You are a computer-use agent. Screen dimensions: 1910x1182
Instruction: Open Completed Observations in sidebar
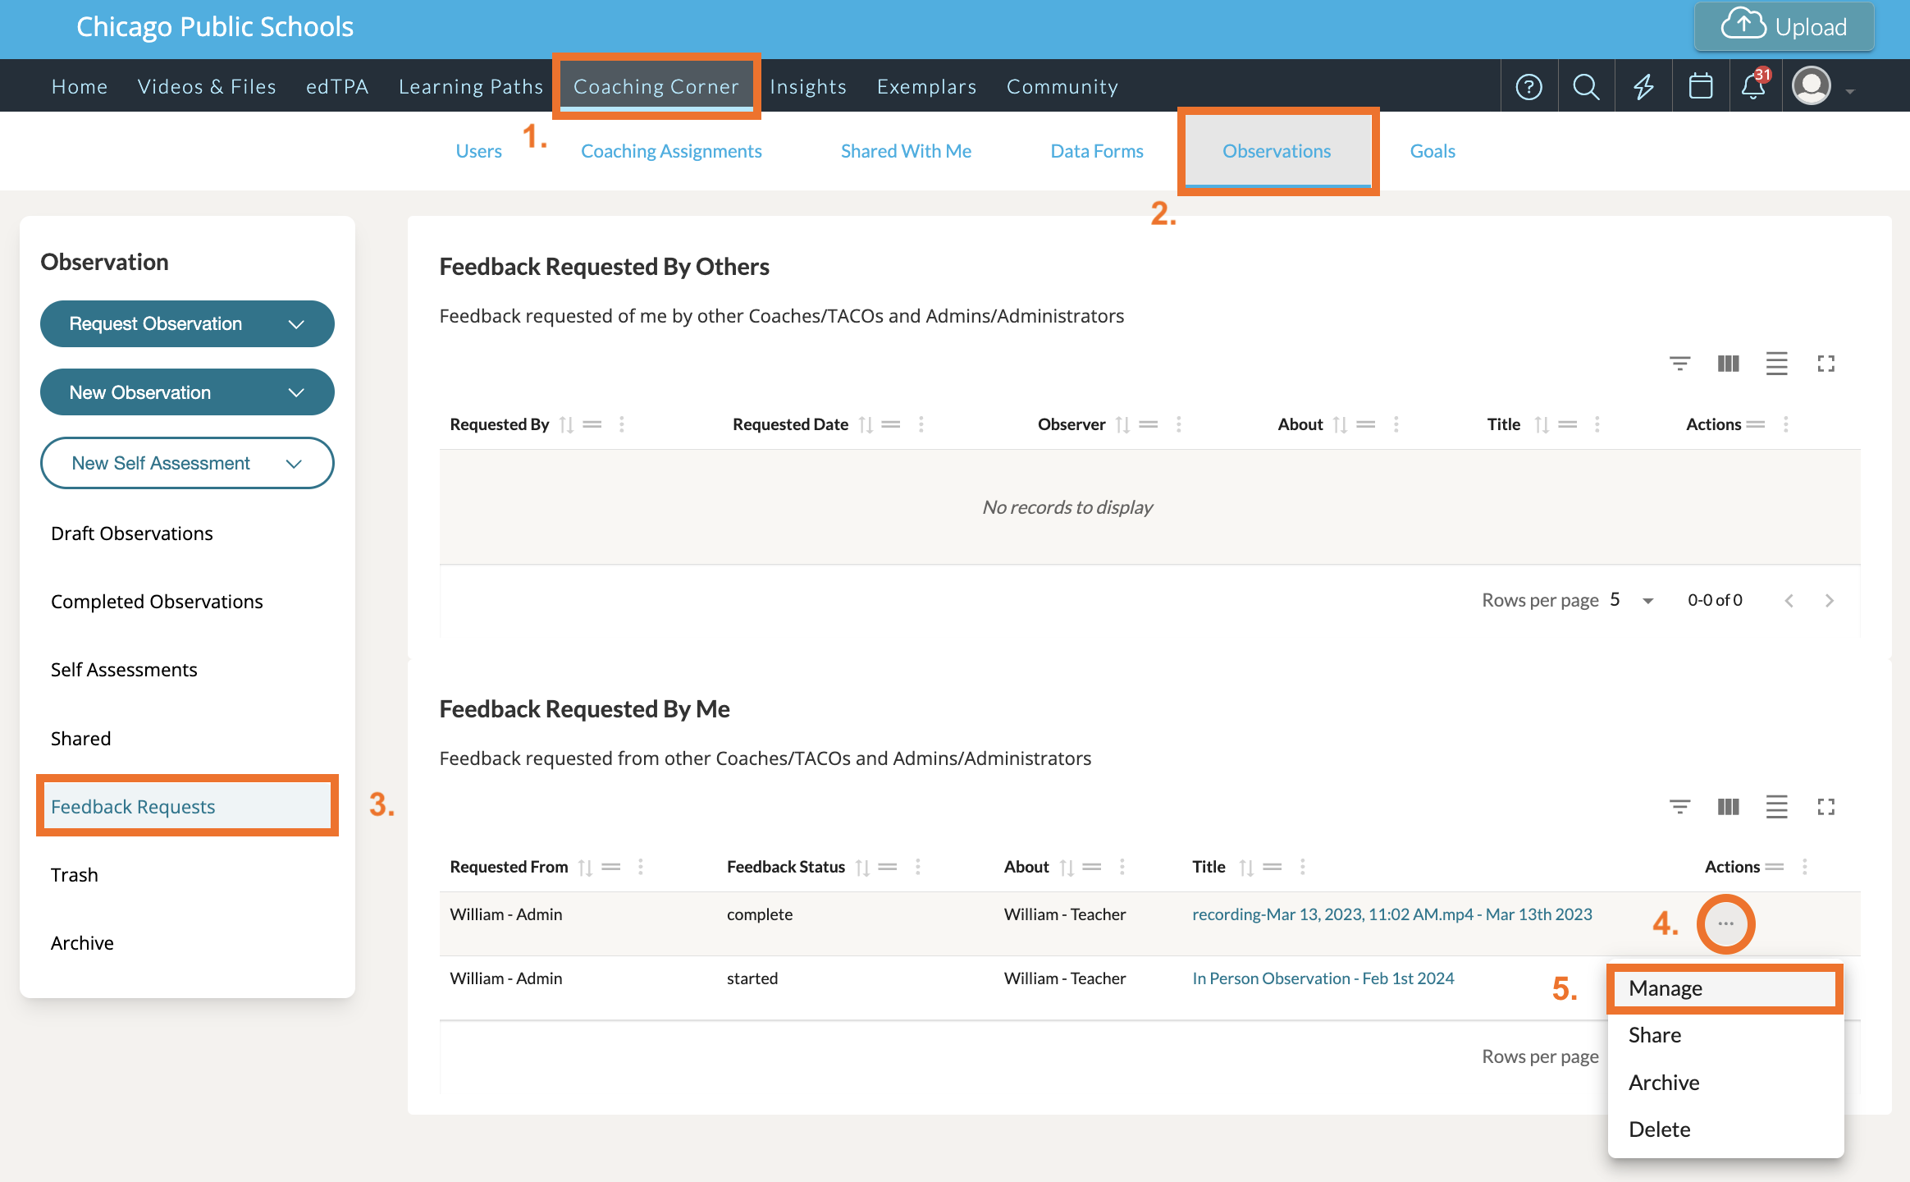[x=157, y=602]
